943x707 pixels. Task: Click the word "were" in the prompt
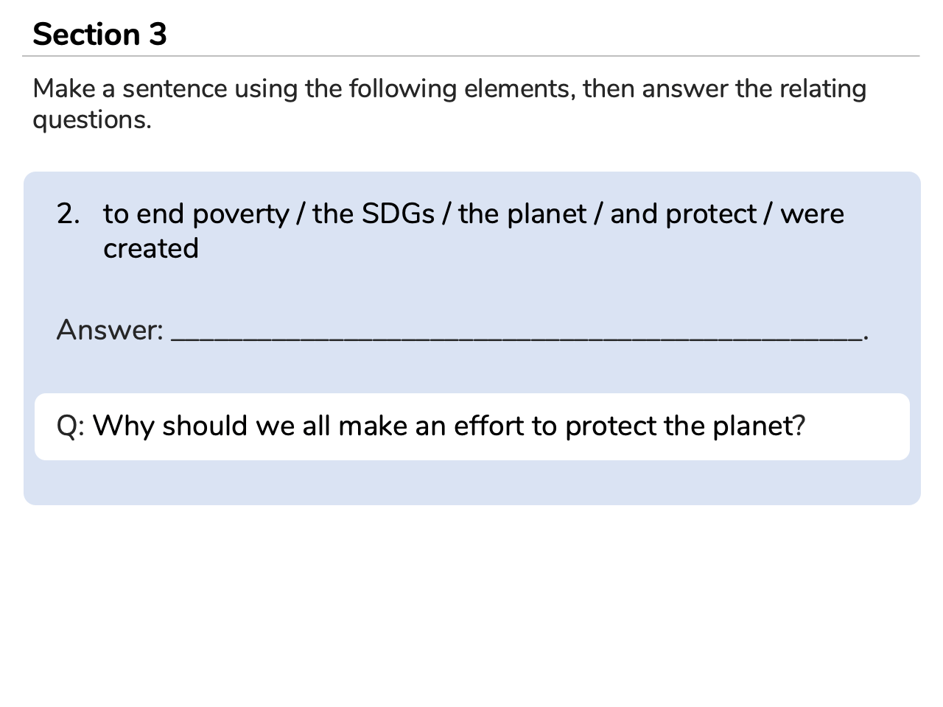tap(812, 214)
